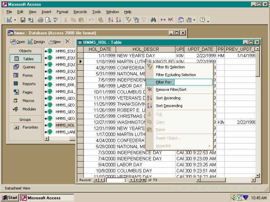Expand the New Object dropdown arrow
The width and height of the screenshot is (270, 202).
[x=194, y=20]
